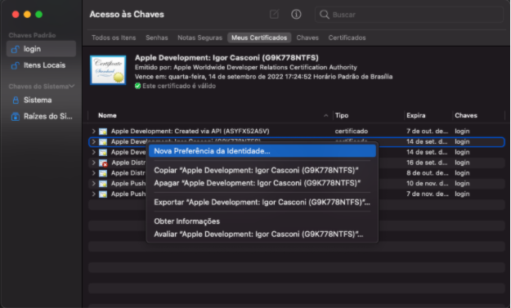Choose Exportar Apple Development menu item
Viewport: 511px width, 308px height.
click(x=262, y=202)
